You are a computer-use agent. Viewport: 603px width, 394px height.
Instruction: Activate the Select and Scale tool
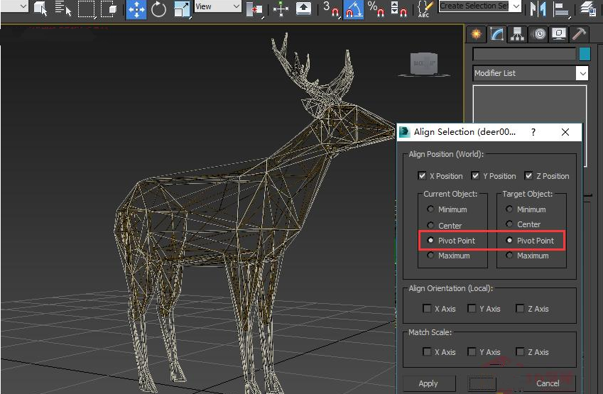(182, 9)
